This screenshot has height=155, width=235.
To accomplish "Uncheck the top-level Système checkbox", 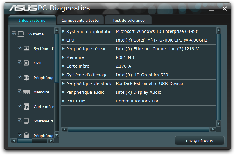I will 14,34.
